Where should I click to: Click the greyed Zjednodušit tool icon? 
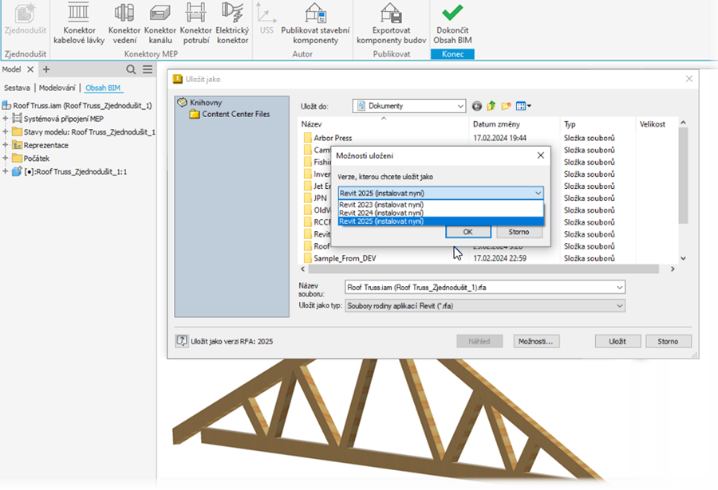click(x=26, y=19)
